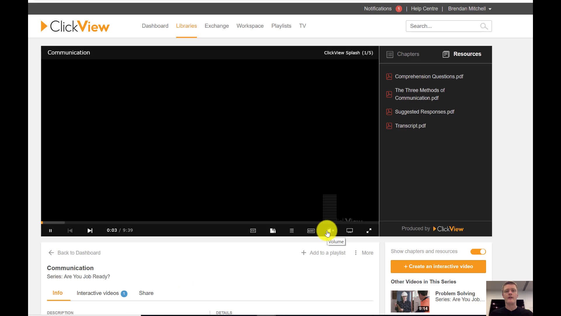
Task: Switch to the Share tab
Action: click(x=146, y=293)
